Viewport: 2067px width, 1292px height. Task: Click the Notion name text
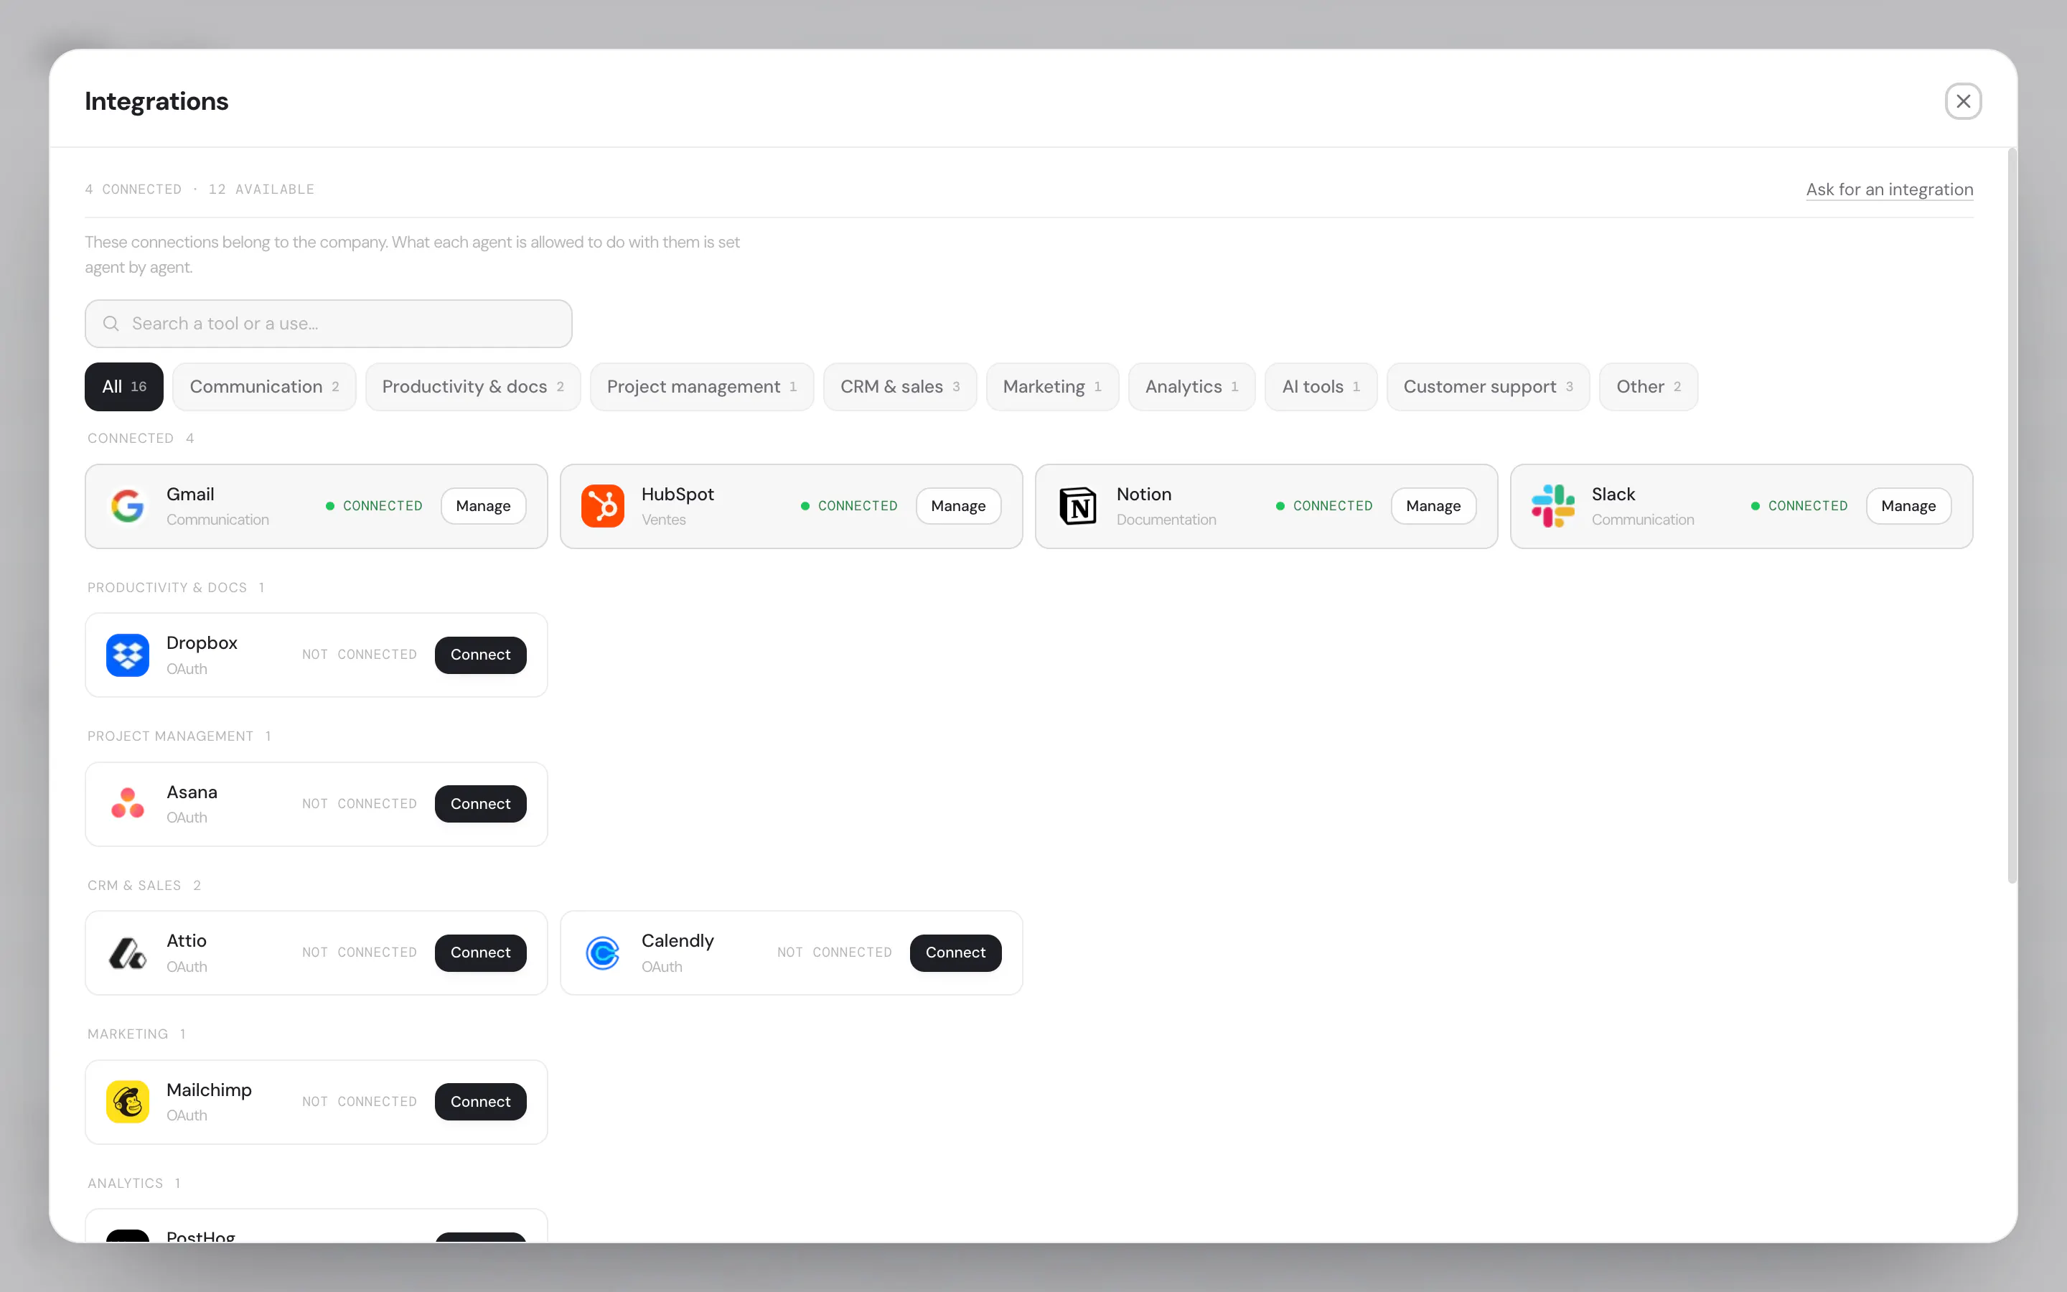pos(1144,494)
